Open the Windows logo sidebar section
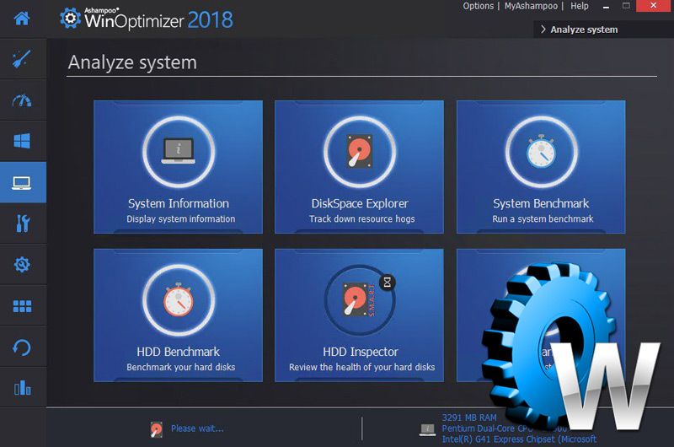The height and width of the screenshot is (447, 674). click(x=22, y=141)
